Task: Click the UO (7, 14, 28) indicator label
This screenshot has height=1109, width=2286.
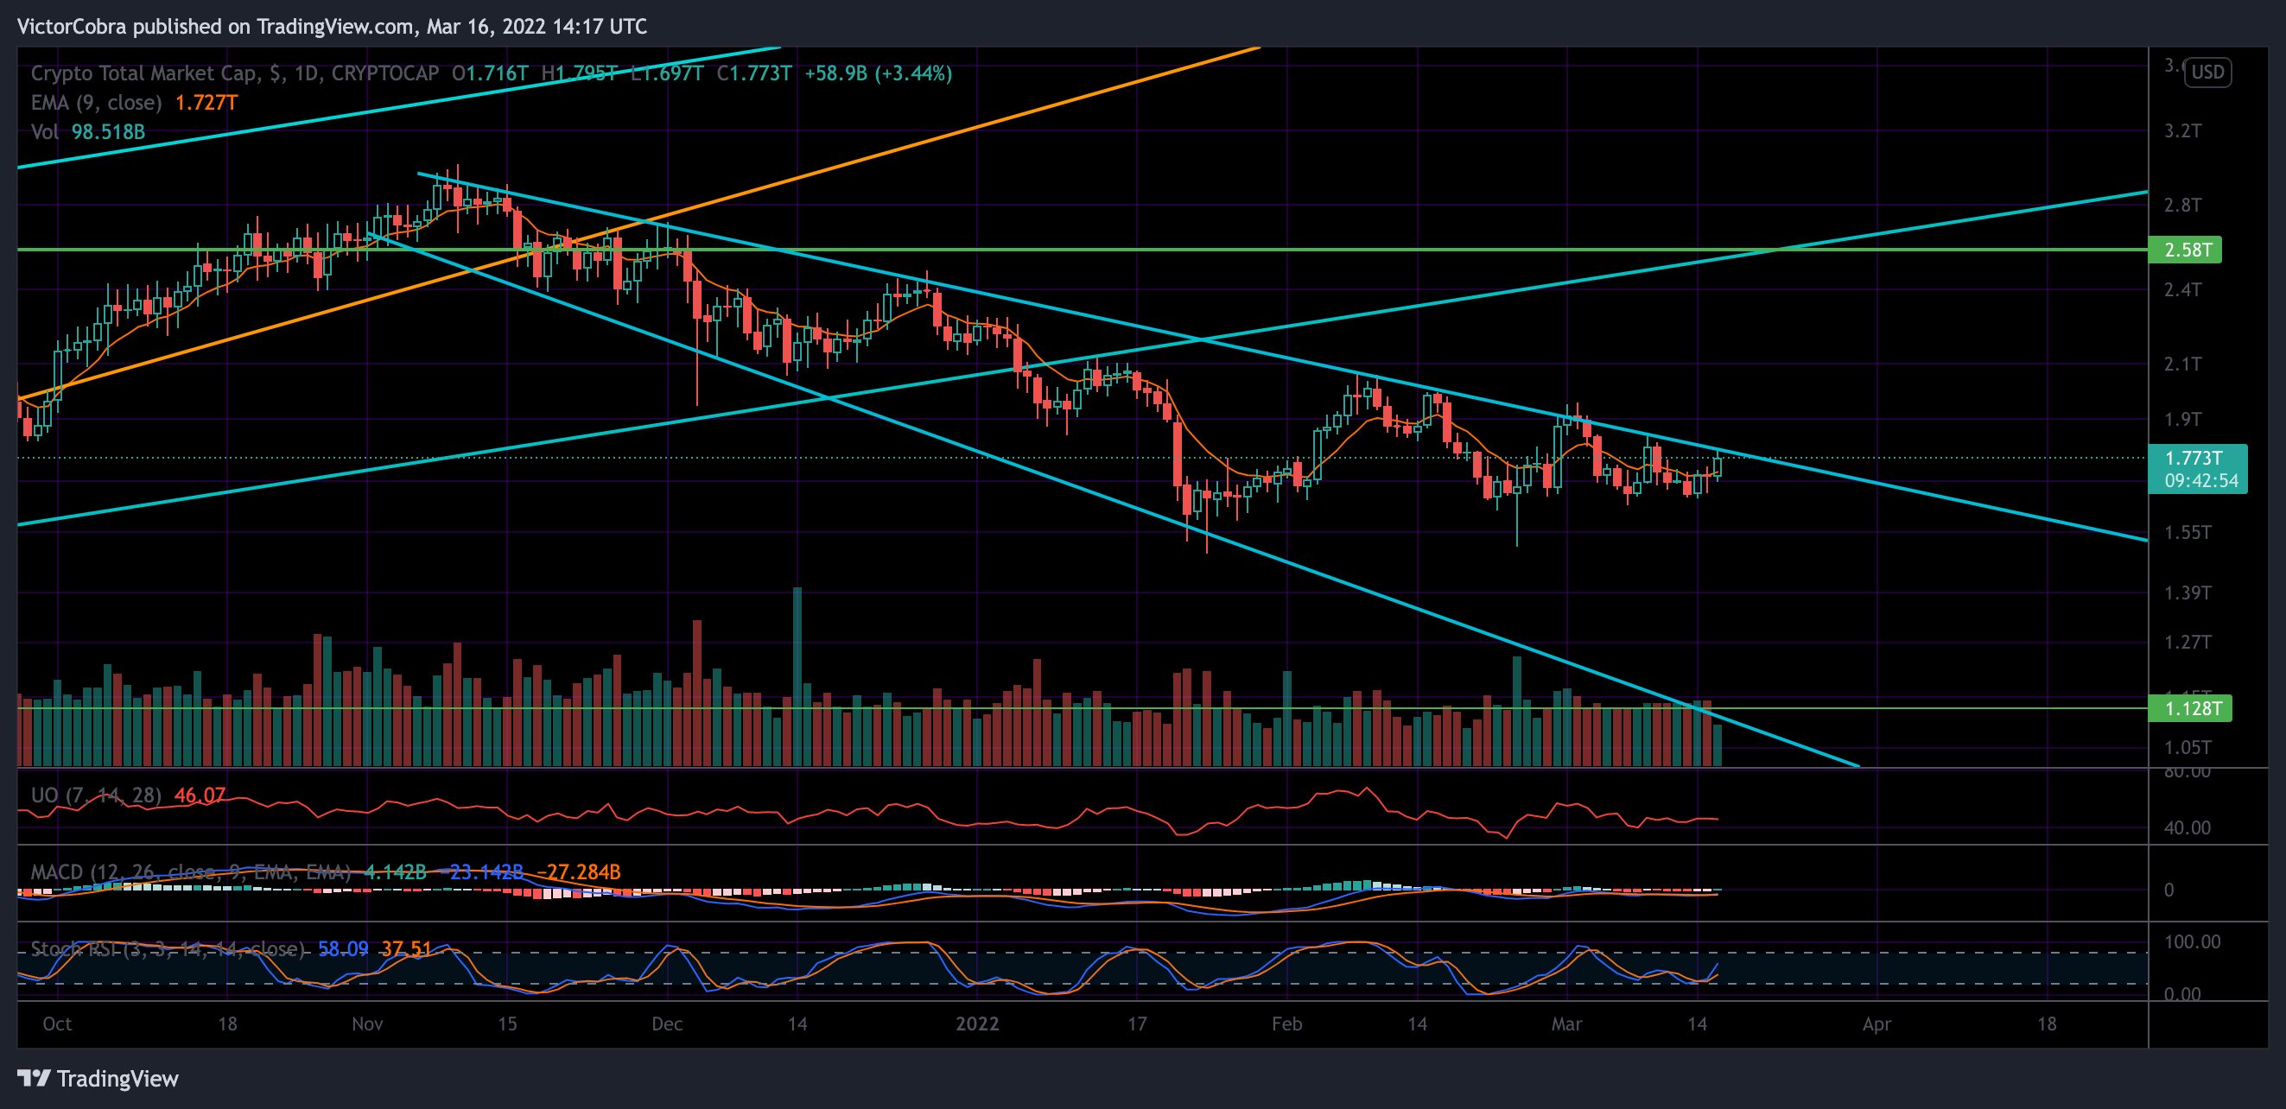Action: click(x=97, y=795)
